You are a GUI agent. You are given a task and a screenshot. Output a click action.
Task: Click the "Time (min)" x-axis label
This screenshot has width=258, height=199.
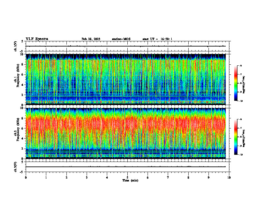[130, 180]
